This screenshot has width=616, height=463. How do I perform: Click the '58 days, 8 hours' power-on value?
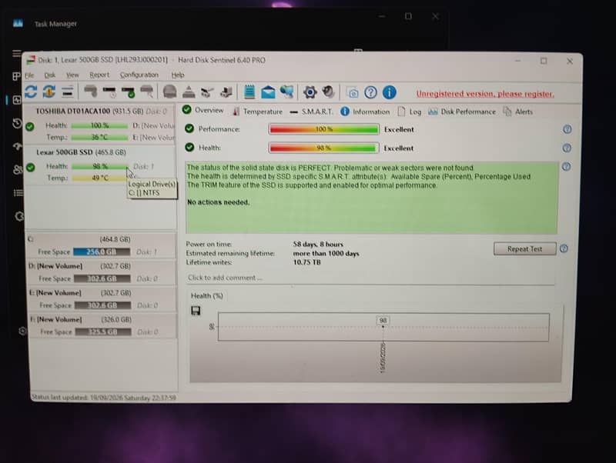[x=318, y=244]
